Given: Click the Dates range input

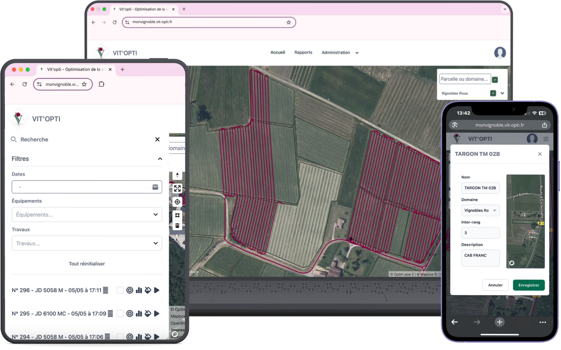Looking at the screenshot, I should pos(87,187).
